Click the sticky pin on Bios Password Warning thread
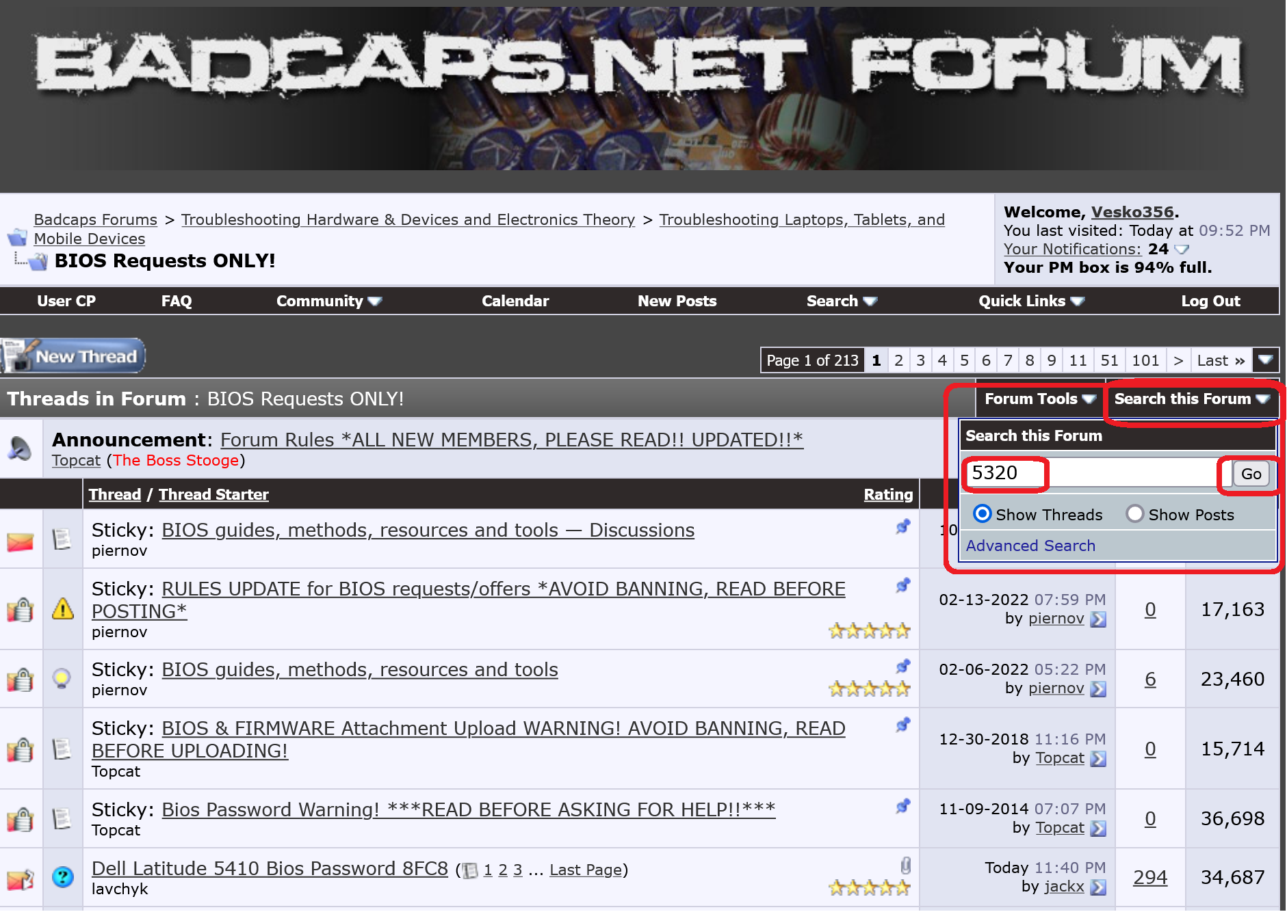This screenshot has width=1287, height=912. [x=903, y=807]
